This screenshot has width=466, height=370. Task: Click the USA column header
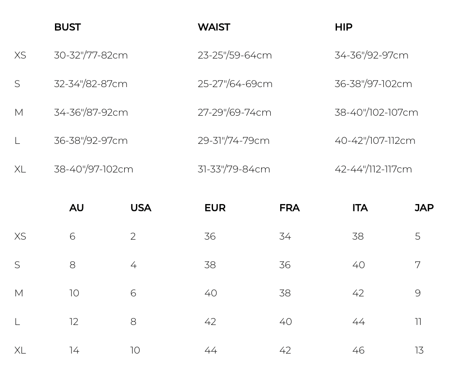tap(141, 208)
